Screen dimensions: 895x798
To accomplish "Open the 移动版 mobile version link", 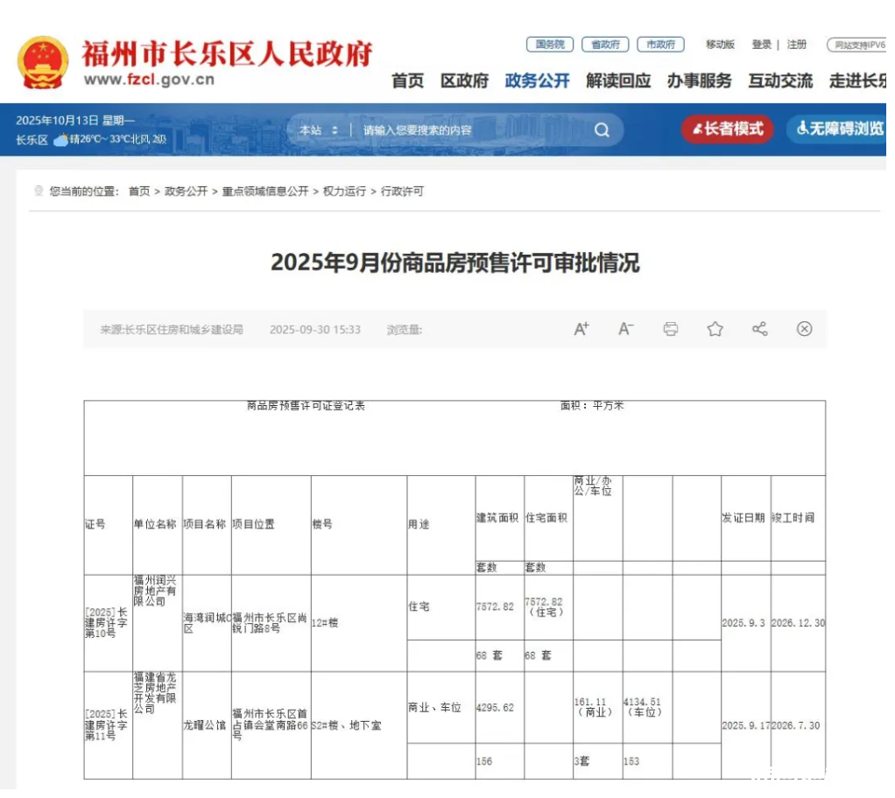I will click(x=720, y=45).
